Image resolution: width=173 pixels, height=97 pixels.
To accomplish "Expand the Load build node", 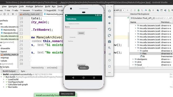I will [4, 79].
